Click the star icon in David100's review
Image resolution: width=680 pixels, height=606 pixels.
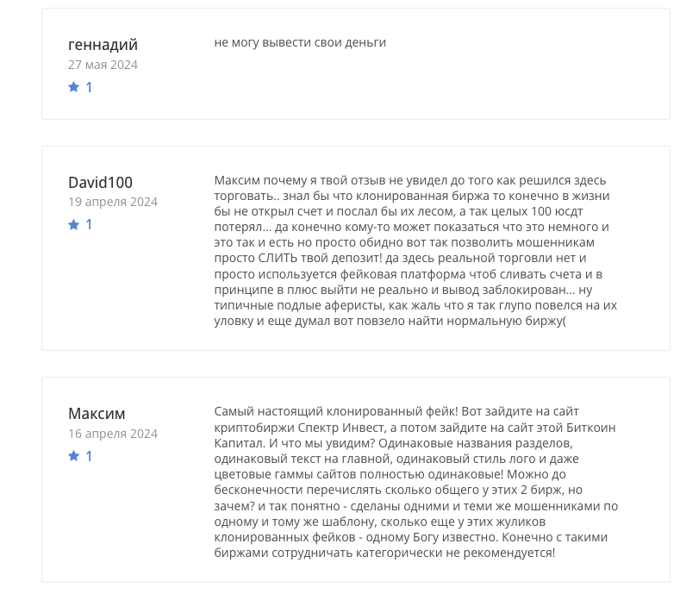(x=73, y=225)
